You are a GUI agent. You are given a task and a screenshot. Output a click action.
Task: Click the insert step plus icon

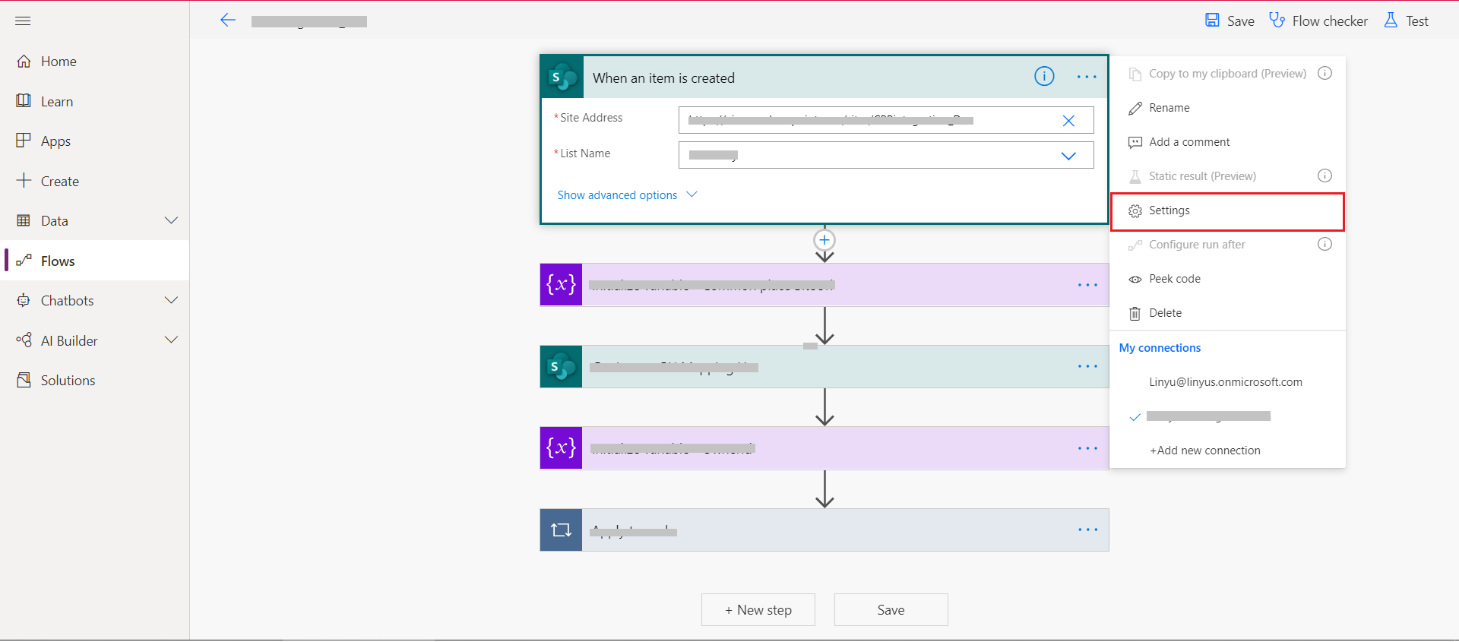824,240
